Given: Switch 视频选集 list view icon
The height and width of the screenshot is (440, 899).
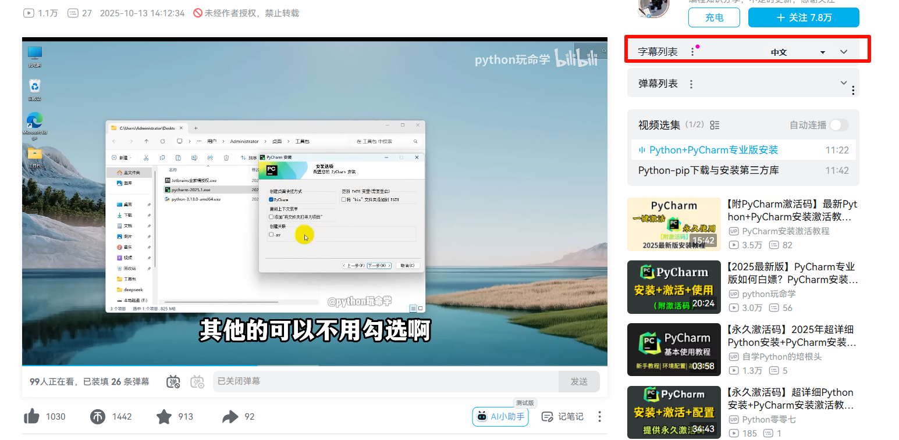Looking at the screenshot, I should [715, 125].
